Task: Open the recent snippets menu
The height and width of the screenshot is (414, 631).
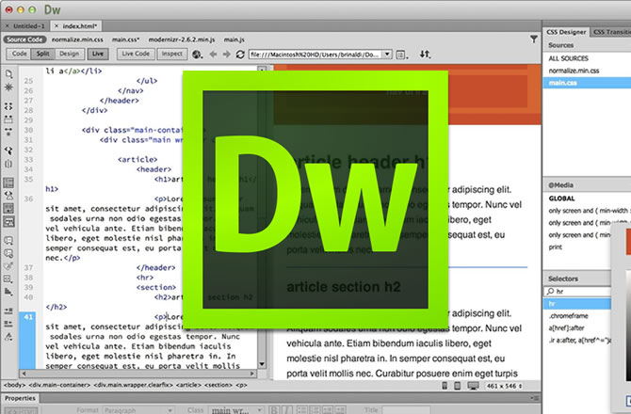Action: coord(8,279)
